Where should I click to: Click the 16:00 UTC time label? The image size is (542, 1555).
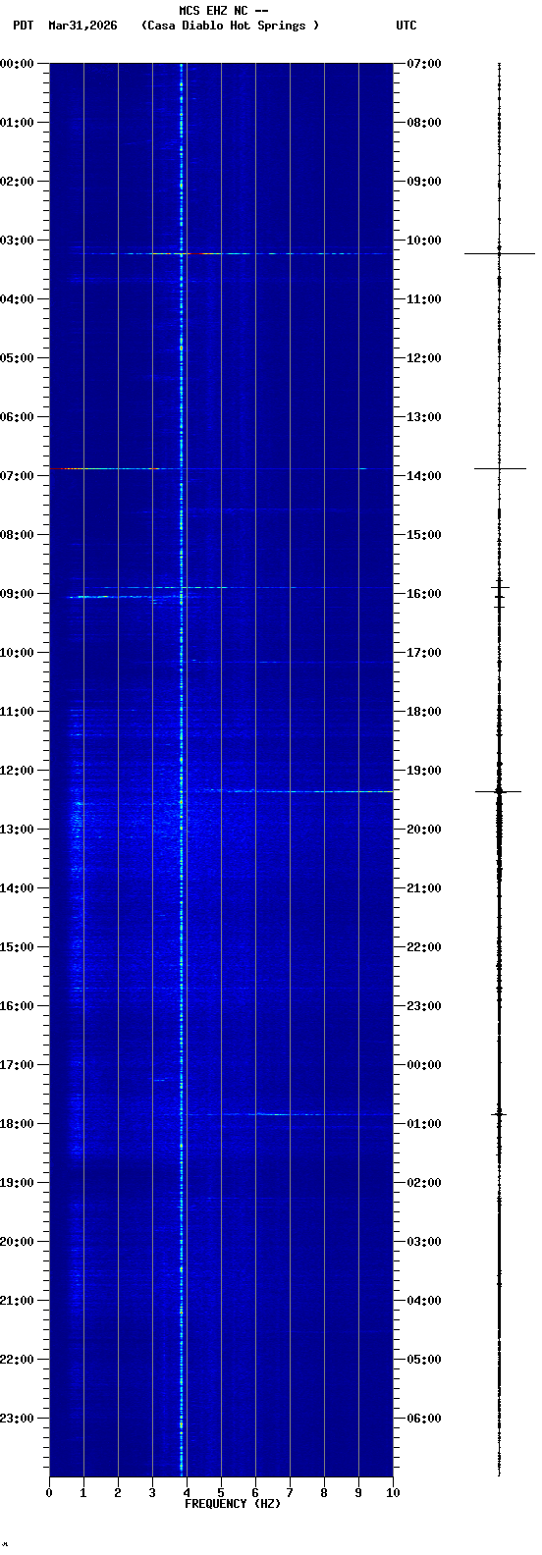click(x=424, y=594)
